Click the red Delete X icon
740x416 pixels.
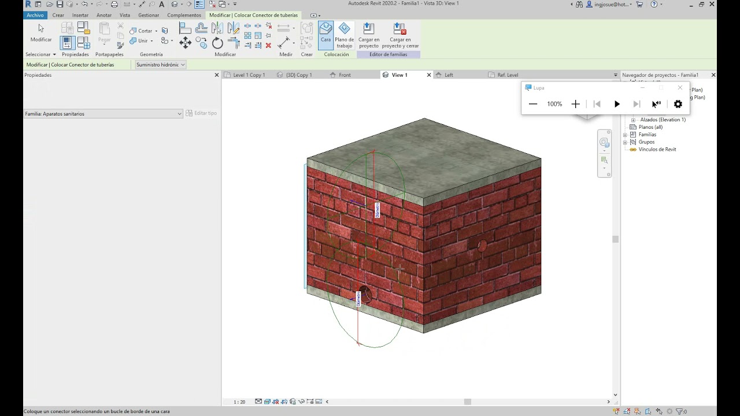(x=268, y=45)
